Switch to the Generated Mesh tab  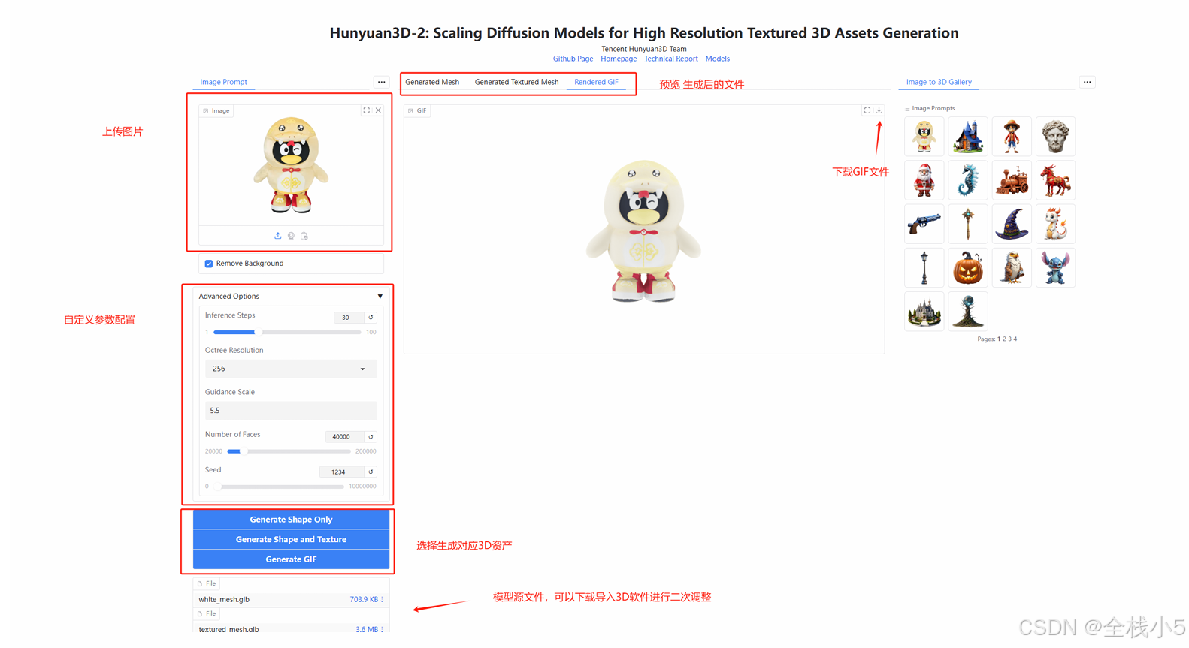tap(432, 82)
